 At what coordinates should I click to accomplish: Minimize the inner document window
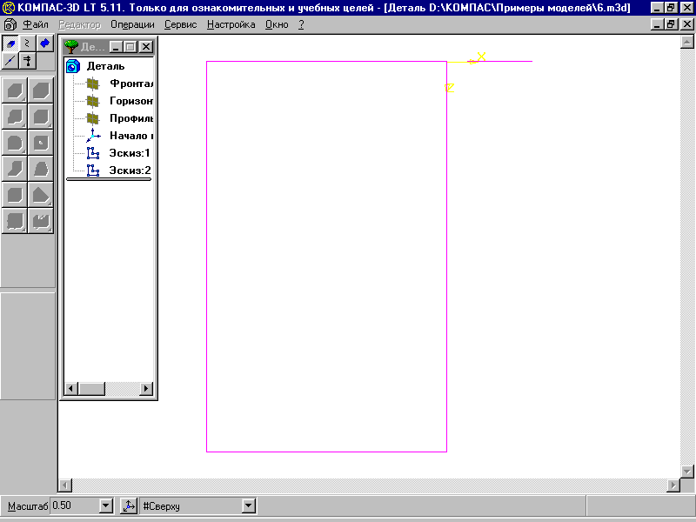pos(658,24)
